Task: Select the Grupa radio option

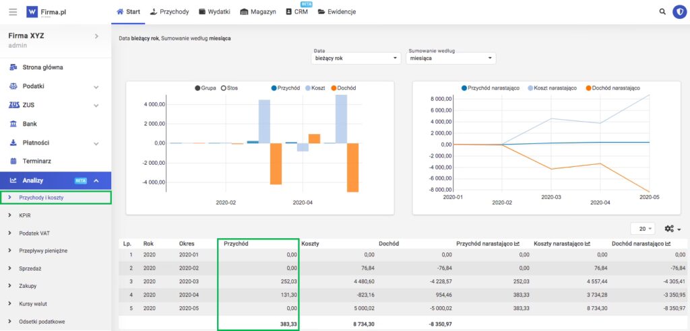Action: 198,88
